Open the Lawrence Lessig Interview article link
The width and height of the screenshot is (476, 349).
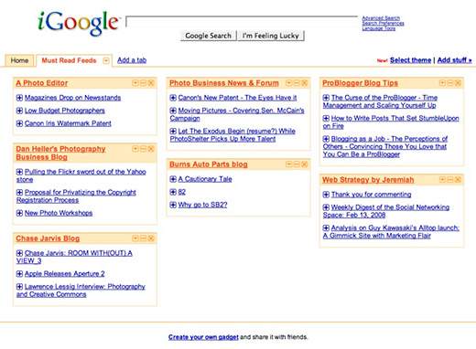click(81, 291)
